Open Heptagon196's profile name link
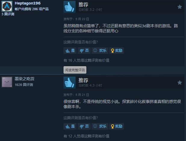186x141 pixels. pyautogui.click(x=27, y=3)
